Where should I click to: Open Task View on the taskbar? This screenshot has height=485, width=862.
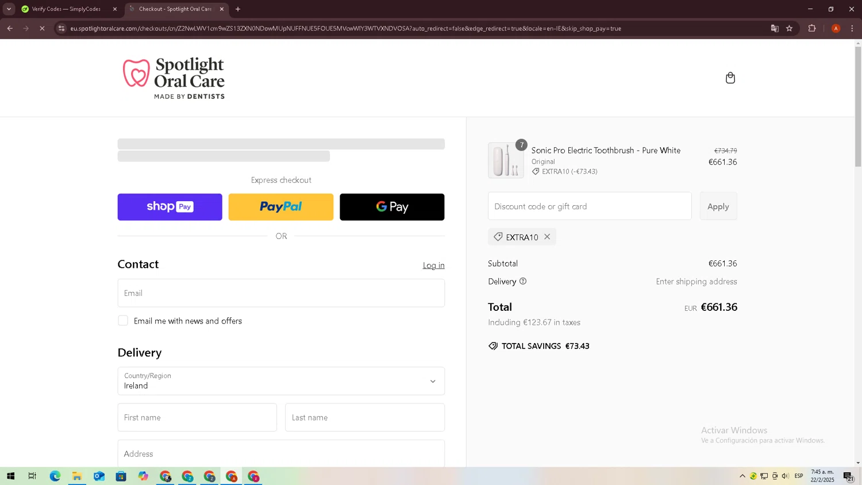click(x=32, y=476)
